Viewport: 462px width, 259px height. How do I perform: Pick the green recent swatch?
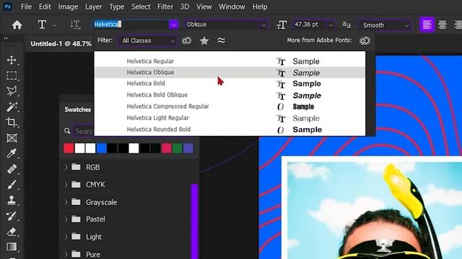point(177,148)
